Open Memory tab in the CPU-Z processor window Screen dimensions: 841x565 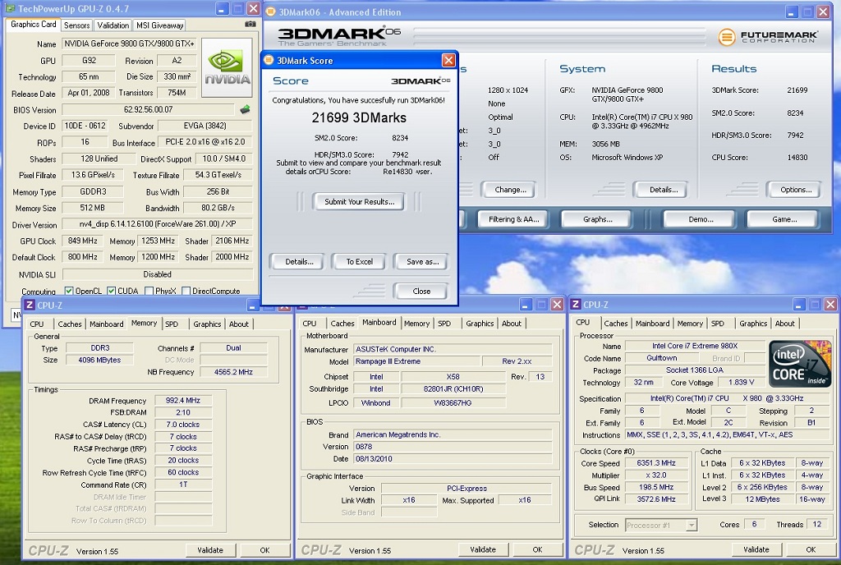coord(690,324)
